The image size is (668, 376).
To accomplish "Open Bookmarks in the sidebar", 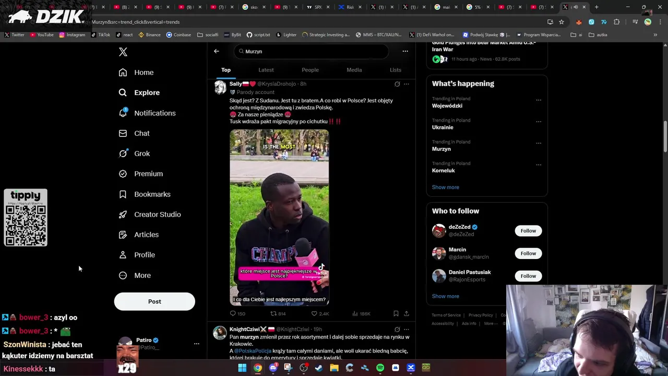I will (145, 194).
